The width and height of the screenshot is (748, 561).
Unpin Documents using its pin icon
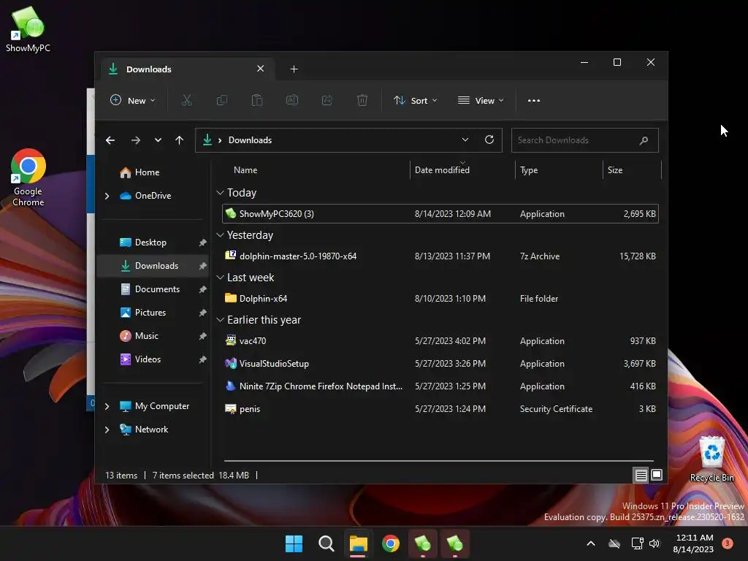pos(203,289)
